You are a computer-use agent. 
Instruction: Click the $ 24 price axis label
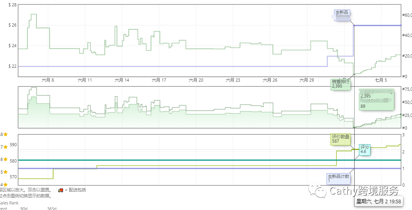click(x=13, y=46)
